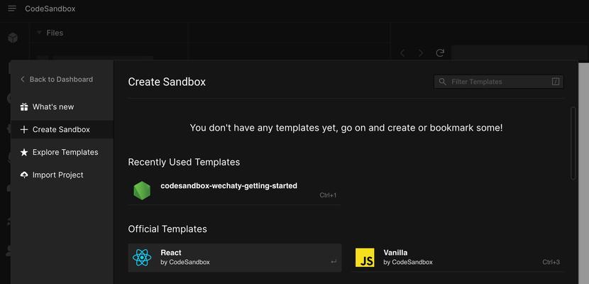Click the Ctrl+1 shortcut label
Screen dimensions: 589x284
(x=328, y=195)
